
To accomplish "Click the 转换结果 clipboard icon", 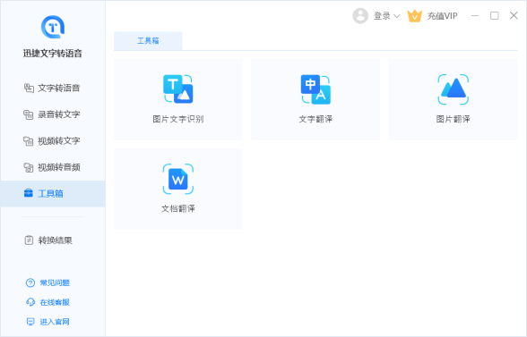I will [29, 240].
